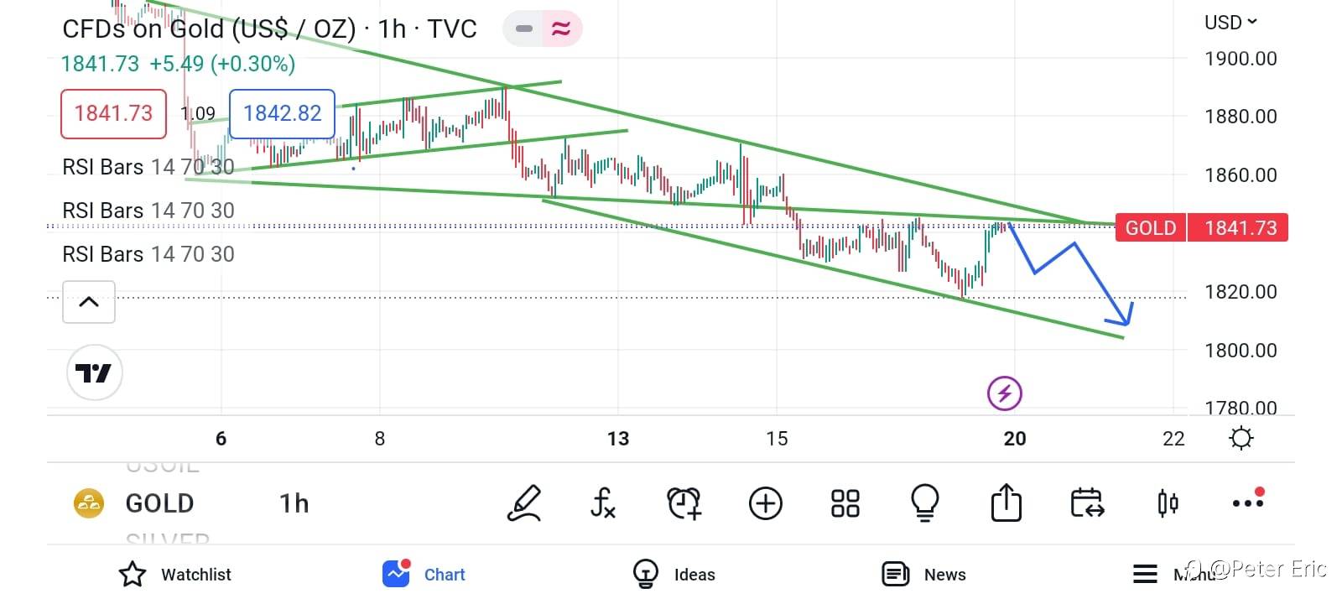Change chart type via candlestick icon
The height and width of the screenshot is (604, 1342).
[x=1168, y=503]
